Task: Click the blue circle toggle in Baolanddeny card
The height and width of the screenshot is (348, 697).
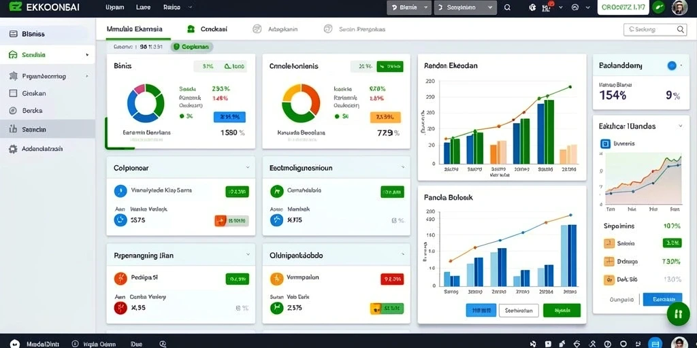Action: (672, 66)
